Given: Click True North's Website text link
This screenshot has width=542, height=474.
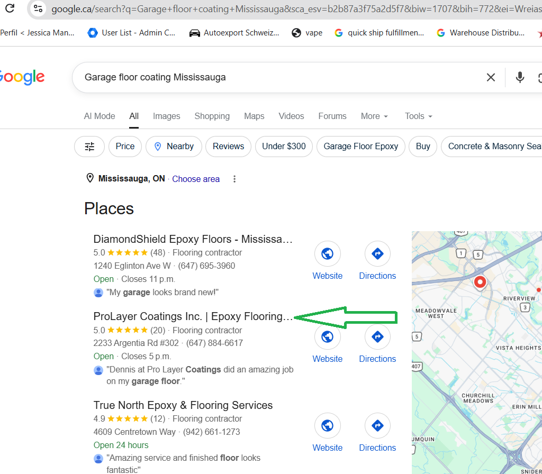Looking at the screenshot, I should [327, 448].
